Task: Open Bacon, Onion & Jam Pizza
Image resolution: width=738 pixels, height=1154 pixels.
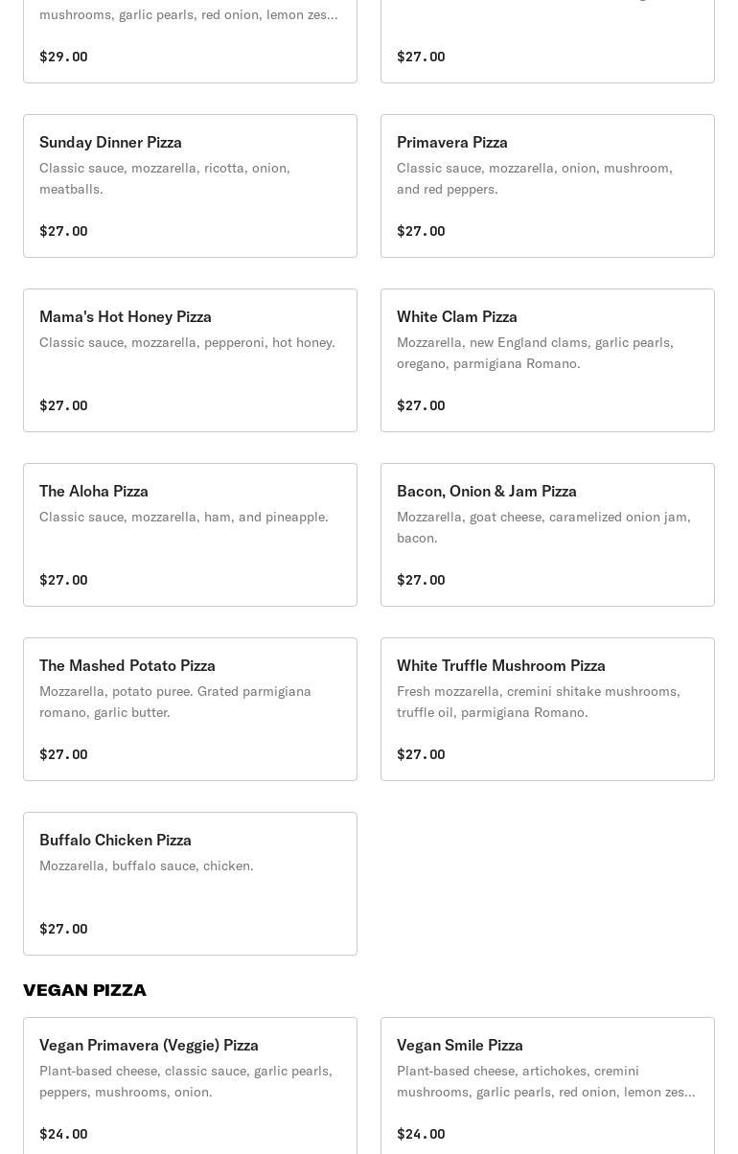Action: 547,535
